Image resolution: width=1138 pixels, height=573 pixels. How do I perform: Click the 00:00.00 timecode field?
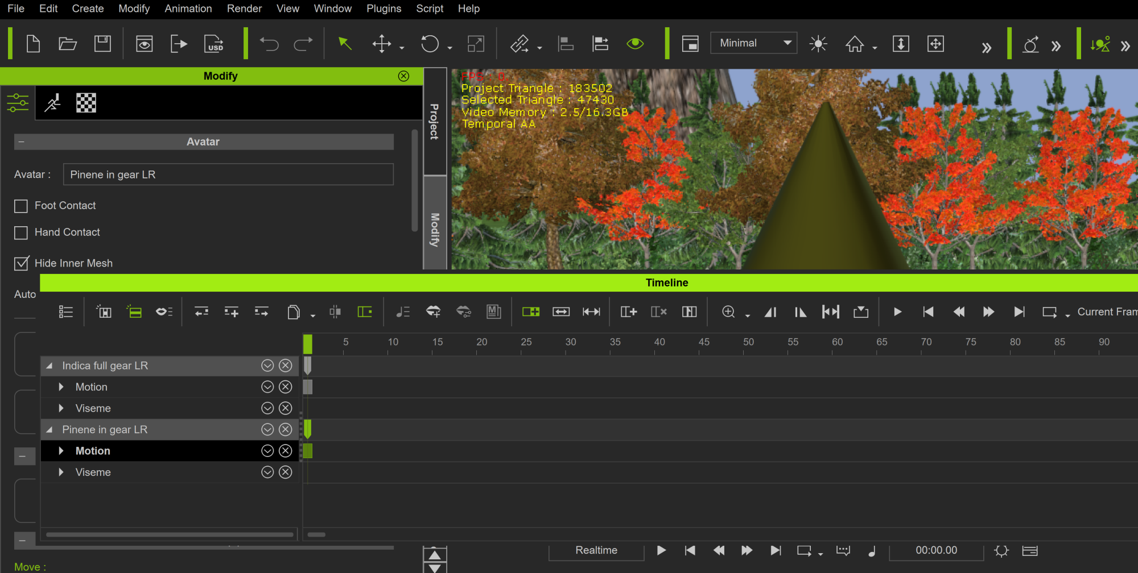[936, 550]
